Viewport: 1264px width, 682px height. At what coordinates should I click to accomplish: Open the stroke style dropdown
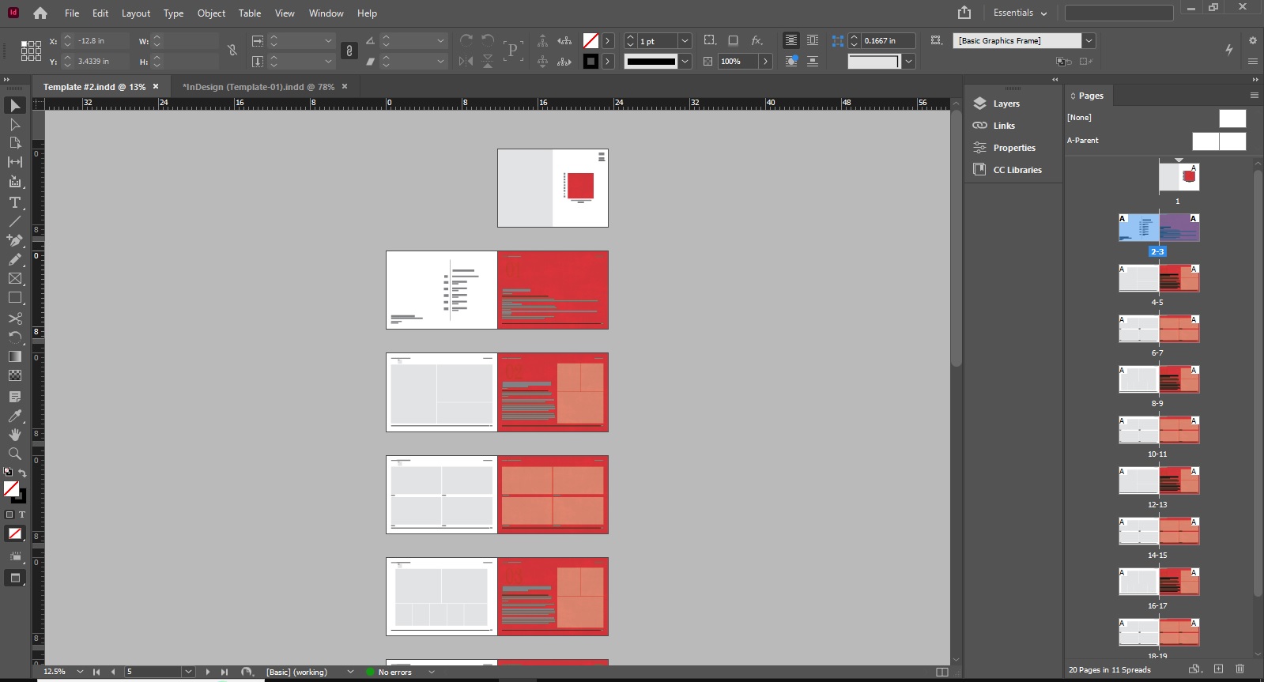pos(685,61)
